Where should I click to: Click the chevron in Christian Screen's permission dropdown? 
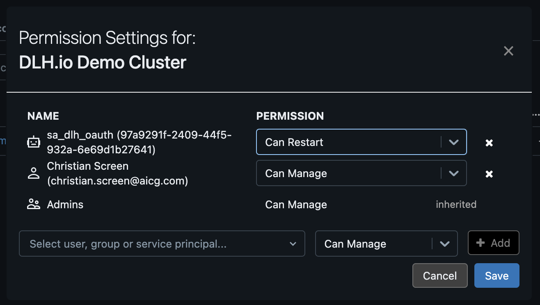[x=453, y=173]
